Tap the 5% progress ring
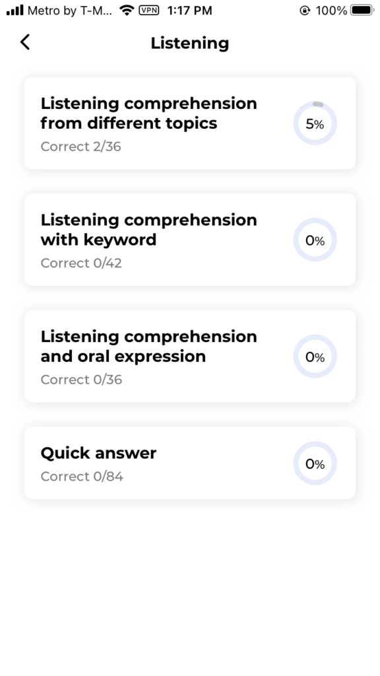The height and width of the screenshot is (676, 380). click(x=315, y=123)
